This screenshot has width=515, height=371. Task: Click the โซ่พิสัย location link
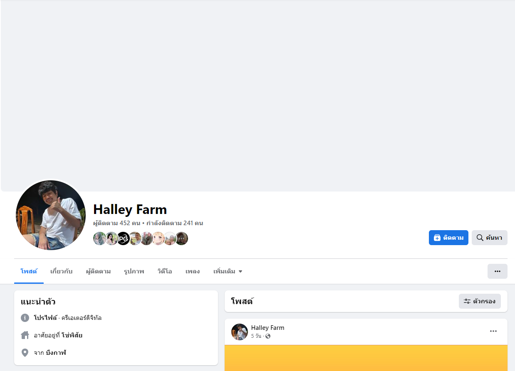72,335
